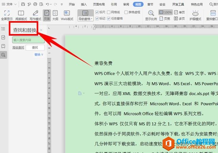Turn on 护眼模式 eye protection mode
Screen dimensions: 218x153
[195, 15]
